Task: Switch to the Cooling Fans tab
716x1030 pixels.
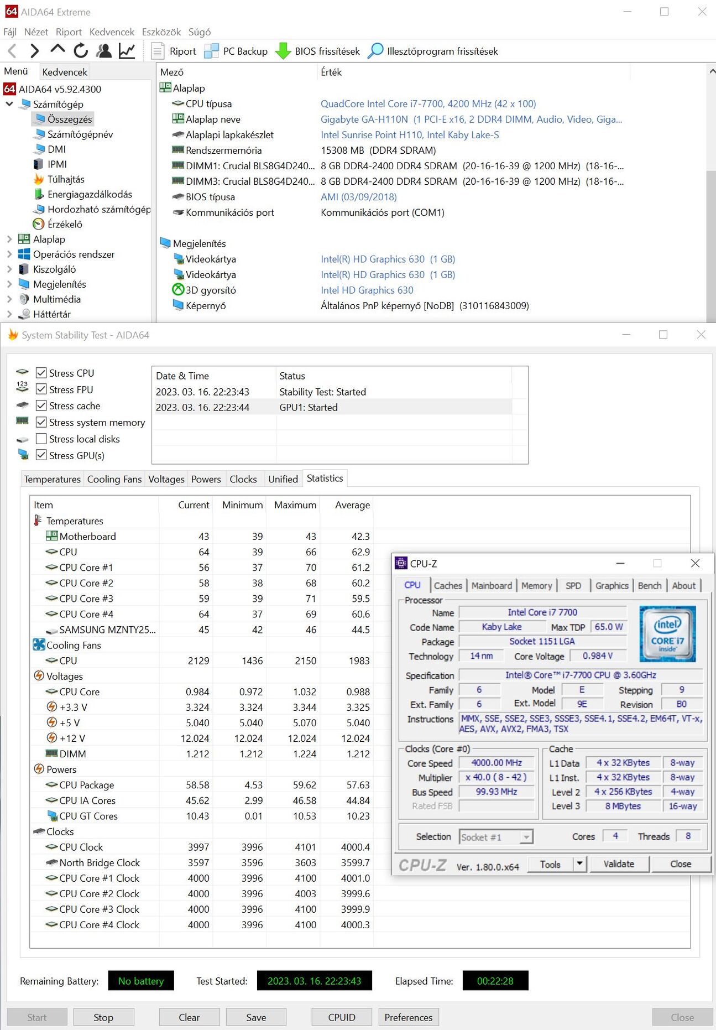Action: click(114, 479)
